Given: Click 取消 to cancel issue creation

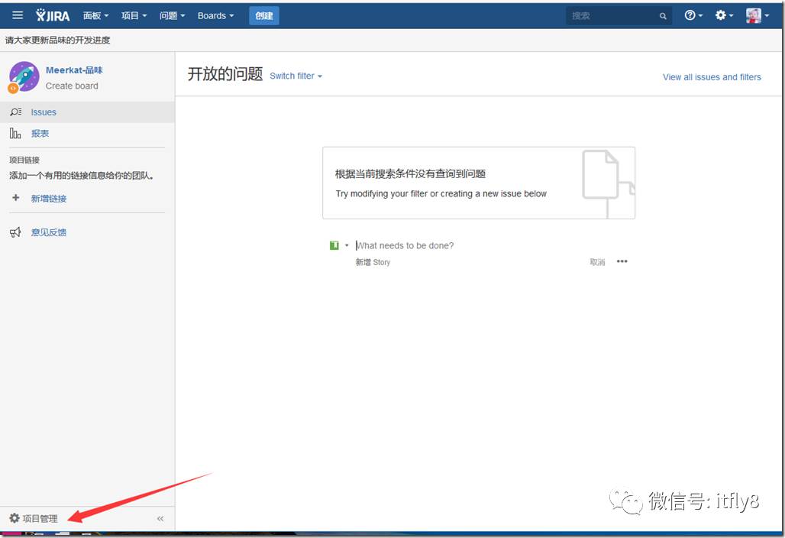Looking at the screenshot, I should coord(597,262).
